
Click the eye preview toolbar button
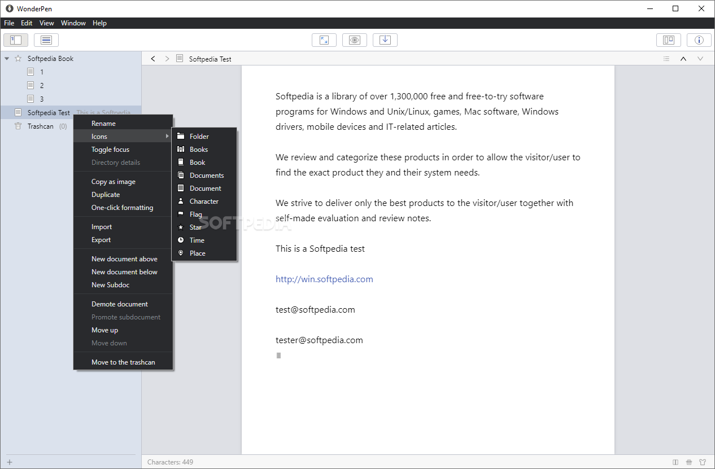(x=355, y=40)
